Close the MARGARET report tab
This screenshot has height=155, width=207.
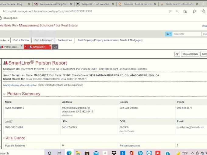coord(50,46)
